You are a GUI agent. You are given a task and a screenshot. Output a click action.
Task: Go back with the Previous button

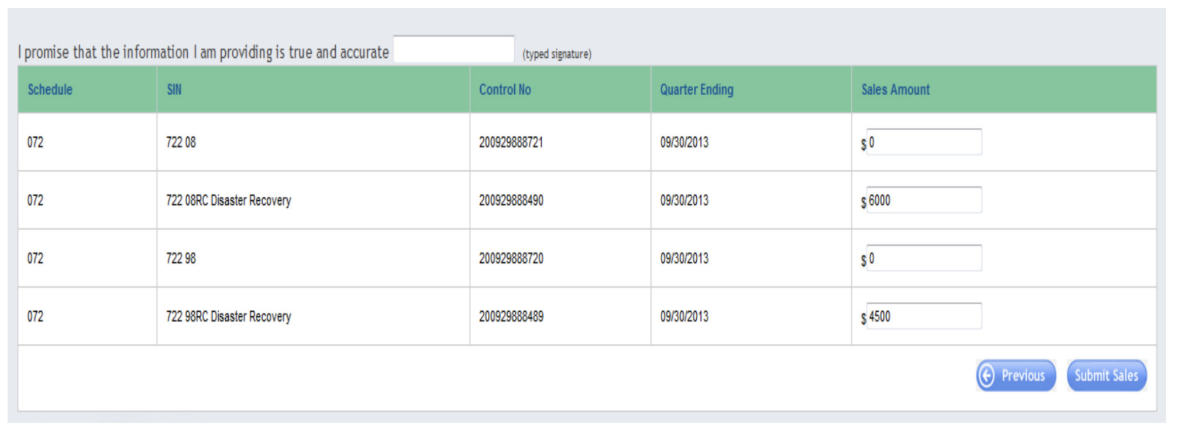(1016, 375)
